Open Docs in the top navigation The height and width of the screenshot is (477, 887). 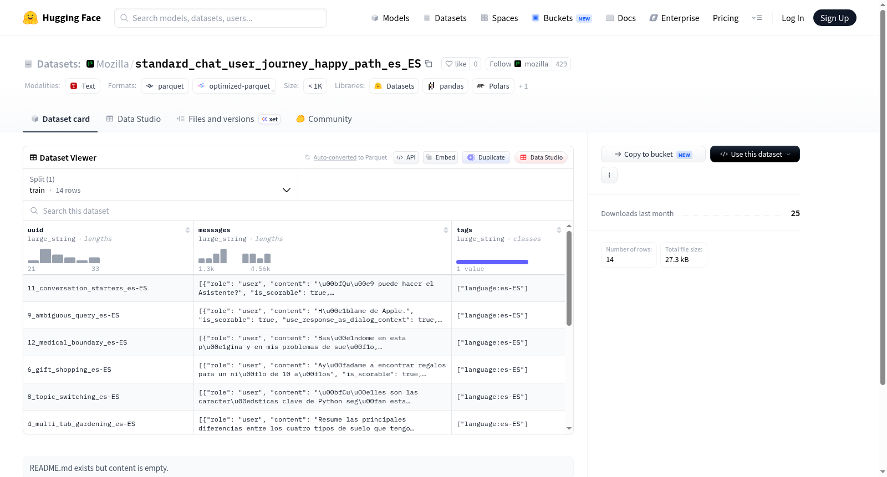coord(620,18)
